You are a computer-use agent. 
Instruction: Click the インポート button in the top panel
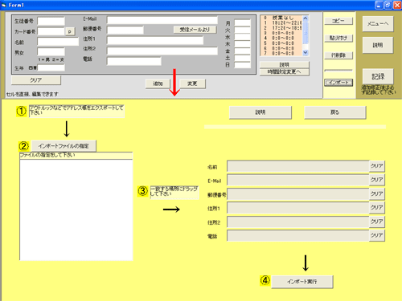[338, 83]
